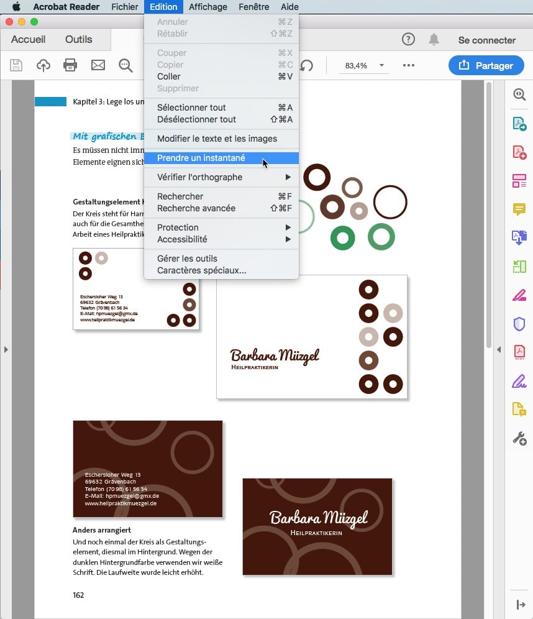Click the printer icon in toolbar
Image resolution: width=533 pixels, height=619 pixels.
pyautogui.click(x=70, y=65)
